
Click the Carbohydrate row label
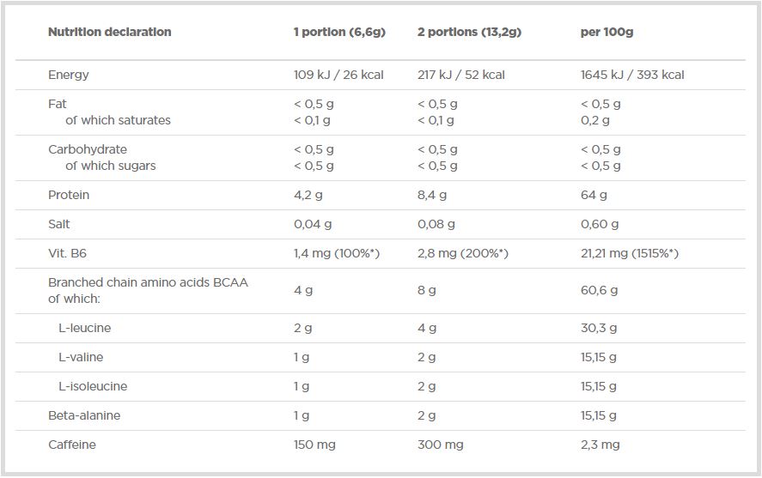click(88, 149)
